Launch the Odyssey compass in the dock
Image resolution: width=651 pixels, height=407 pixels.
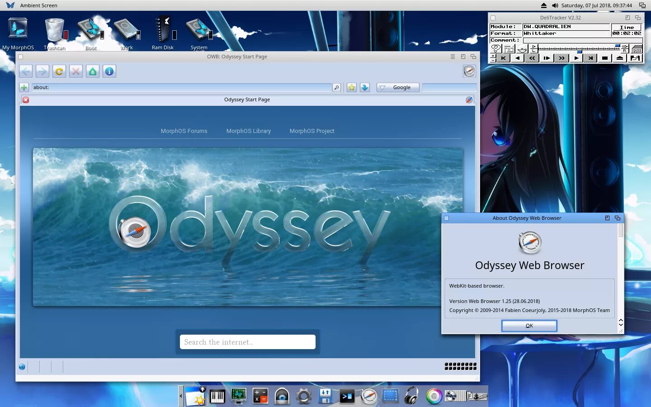[369, 396]
